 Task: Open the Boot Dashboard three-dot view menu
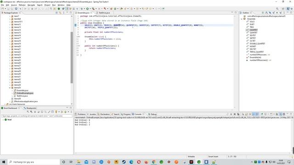point(71,112)
